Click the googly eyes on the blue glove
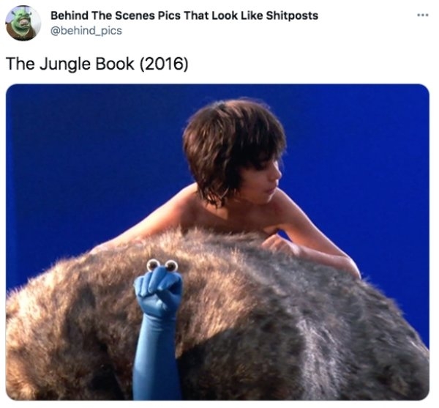439x408 pixels. coord(162,264)
